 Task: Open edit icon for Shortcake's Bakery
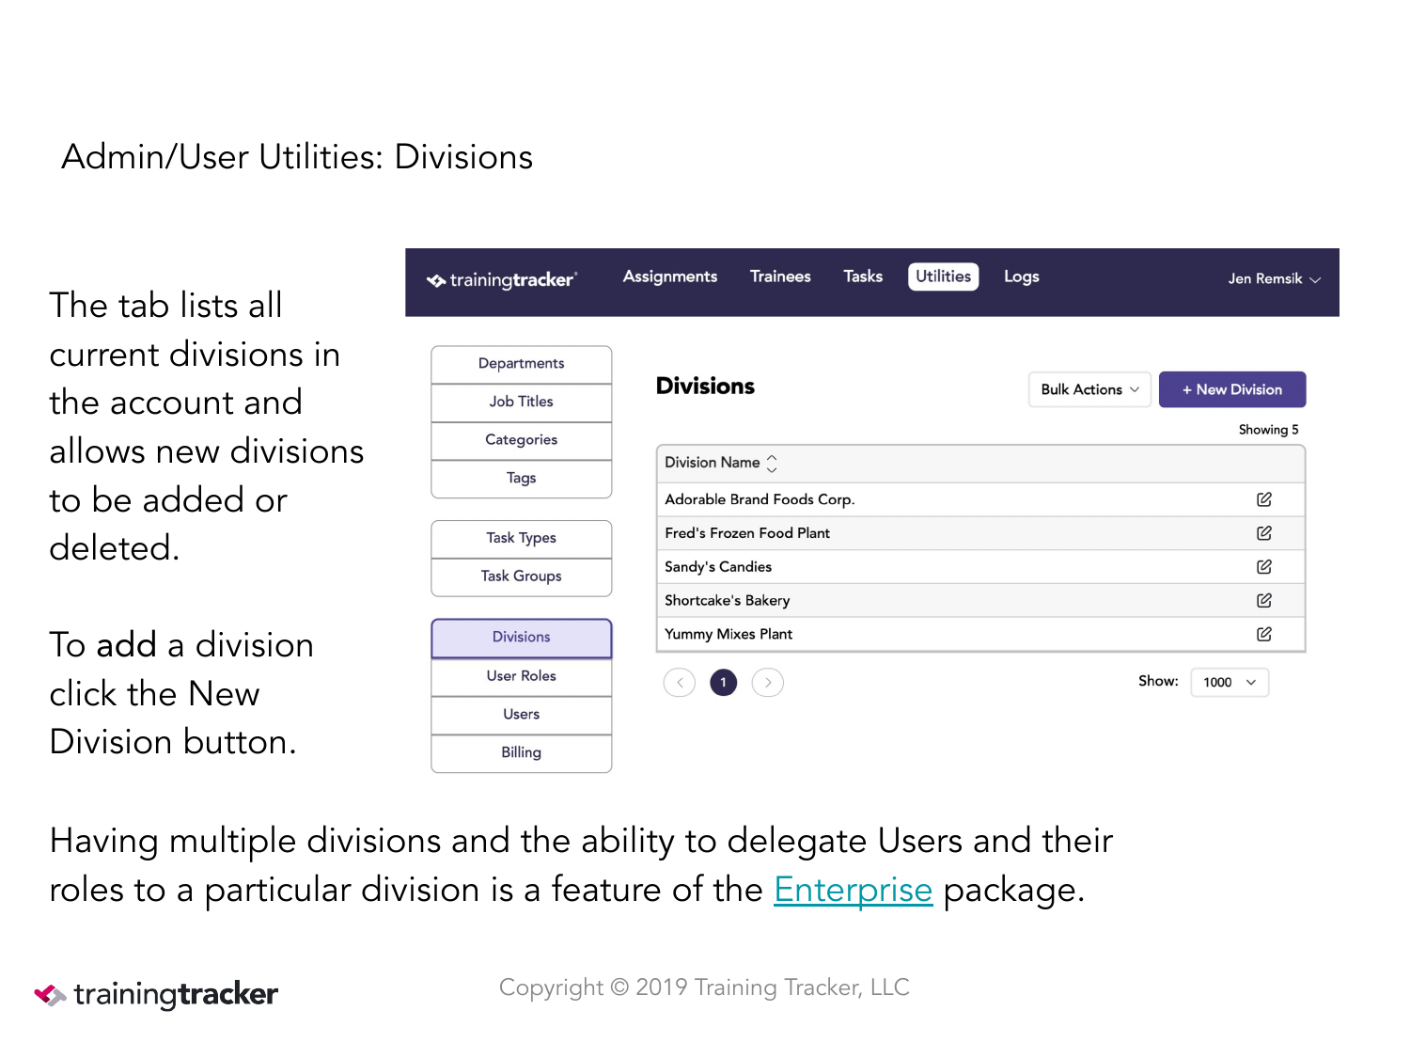tap(1264, 600)
